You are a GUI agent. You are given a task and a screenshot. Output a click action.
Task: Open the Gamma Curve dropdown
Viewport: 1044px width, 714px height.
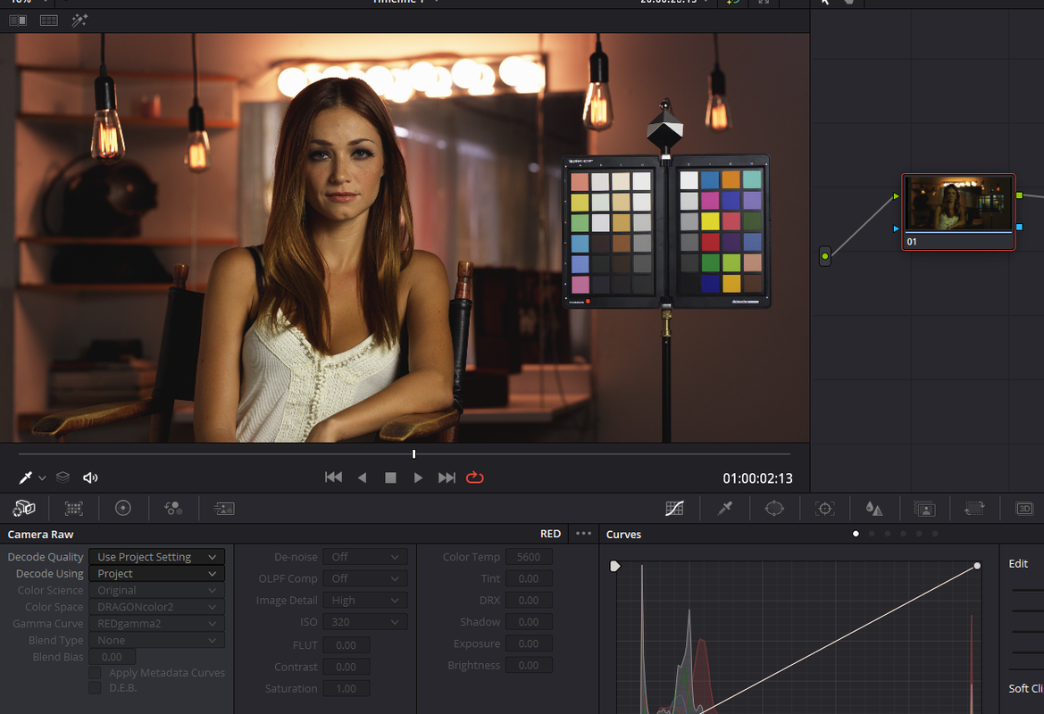coord(156,623)
